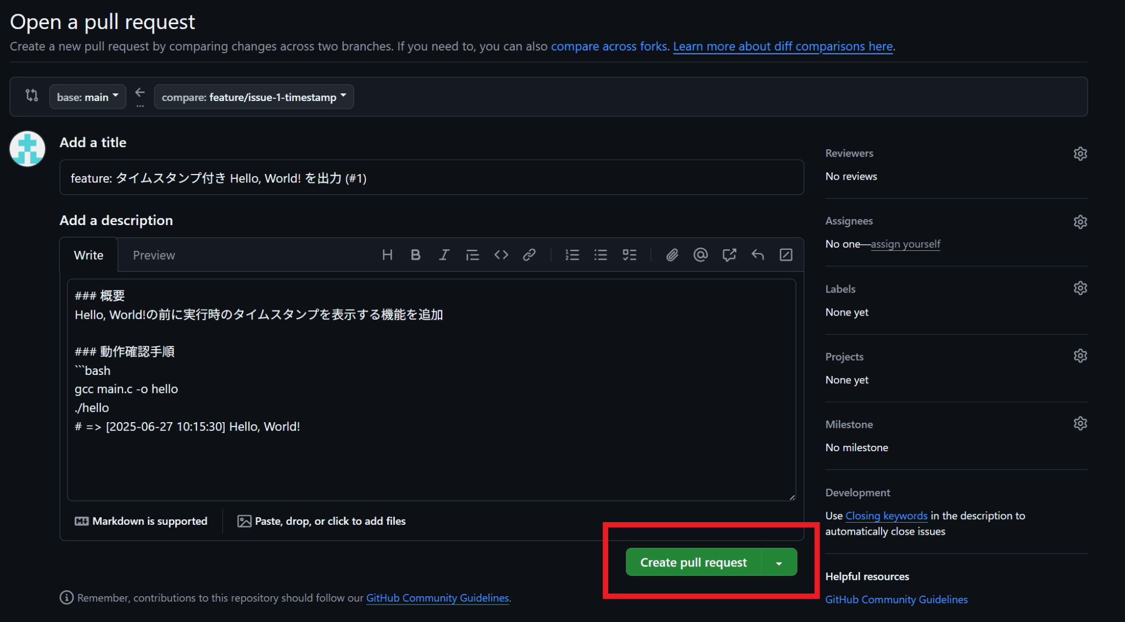Toggle bold formatting in the editor
The width and height of the screenshot is (1125, 622).
416,255
